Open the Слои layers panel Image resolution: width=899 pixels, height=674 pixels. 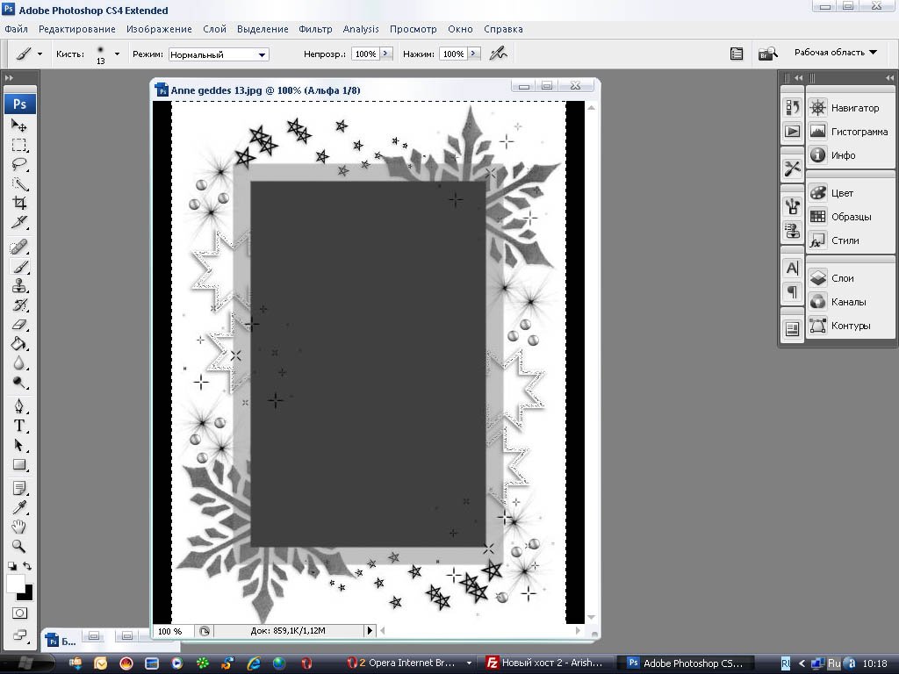point(850,278)
